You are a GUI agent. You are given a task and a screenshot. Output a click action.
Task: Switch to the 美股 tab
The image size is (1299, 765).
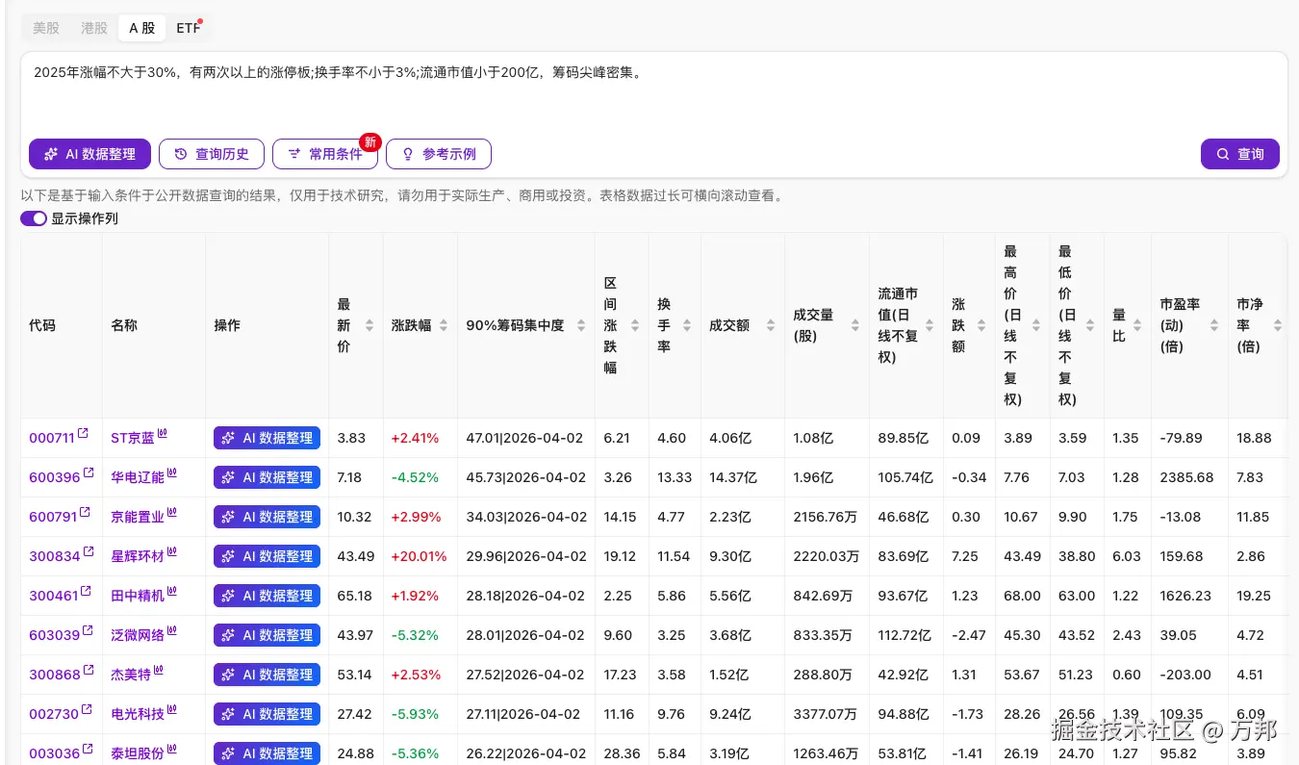tap(45, 28)
